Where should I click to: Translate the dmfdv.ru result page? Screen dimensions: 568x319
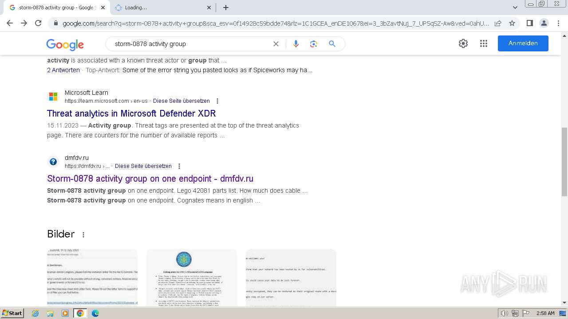[x=143, y=166]
